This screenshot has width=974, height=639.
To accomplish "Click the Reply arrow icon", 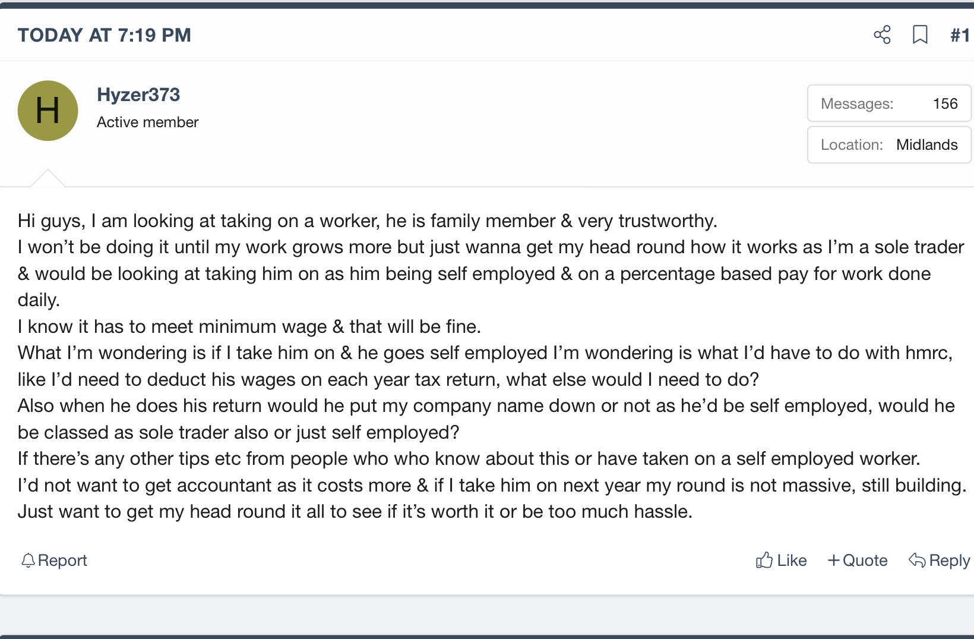I will tap(917, 560).
